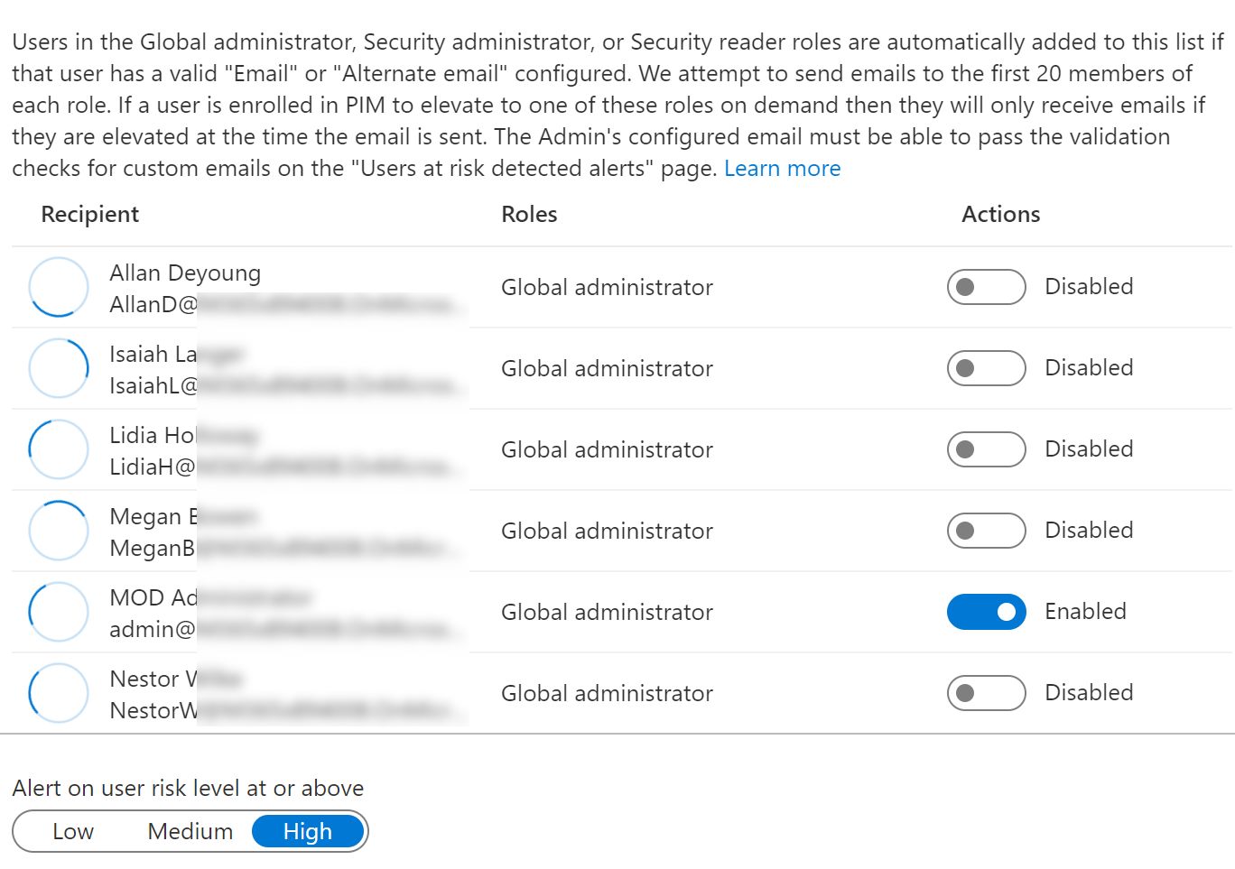Click the Roles column header
This screenshot has width=1235, height=869.
pos(529,215)
